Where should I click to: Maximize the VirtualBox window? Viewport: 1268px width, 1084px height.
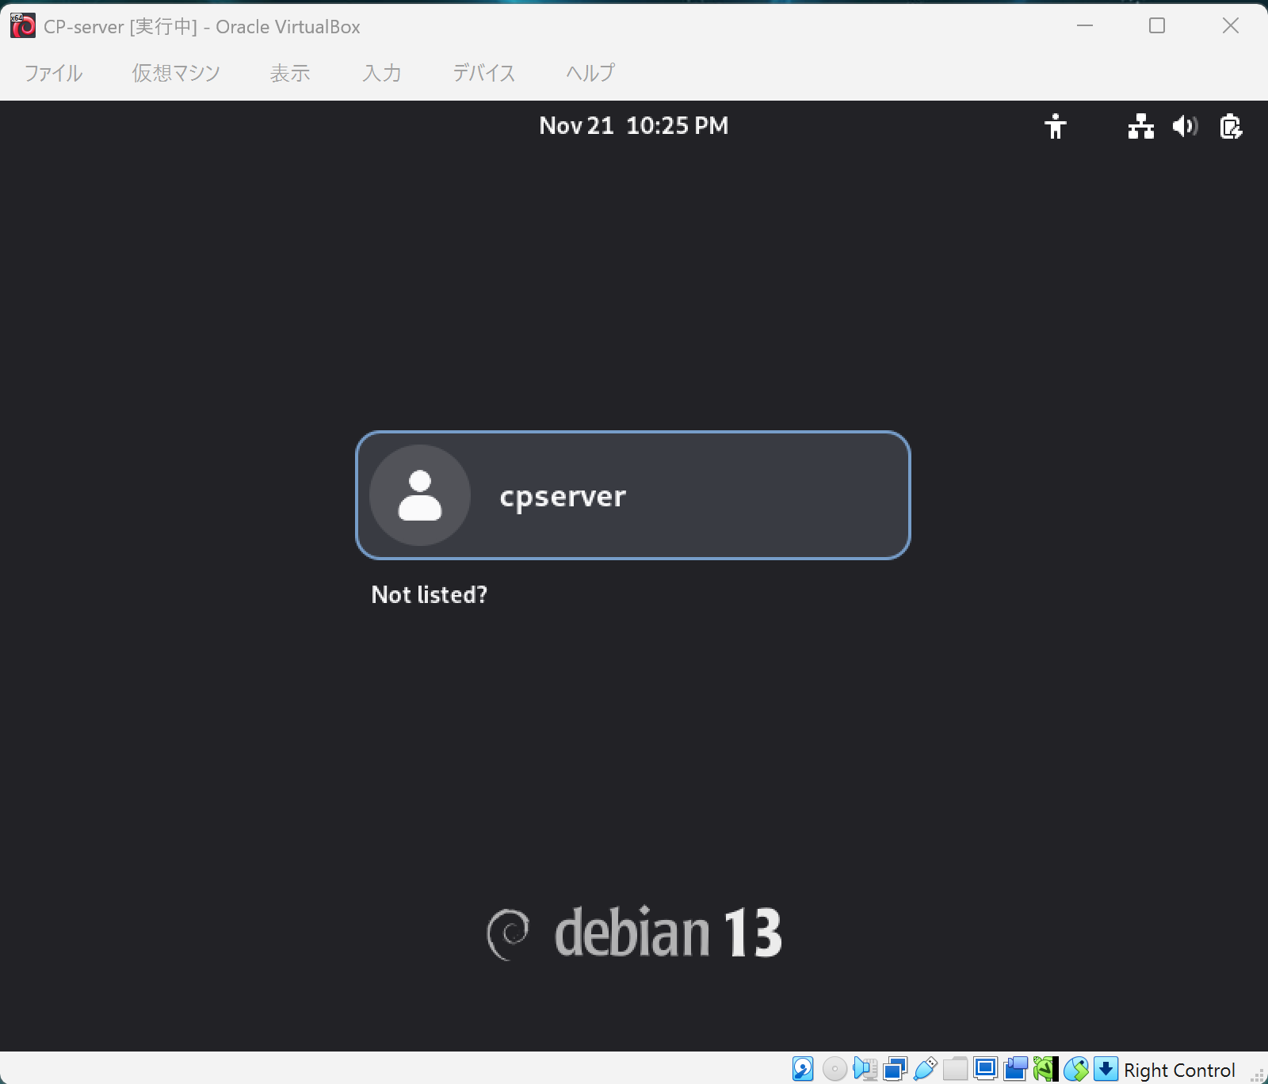pyautogui.click(x=1157, y=26)
